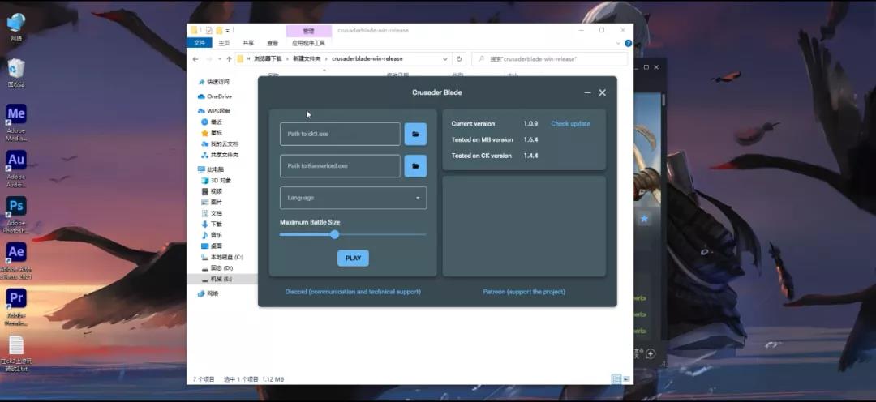Open the Discord support link
The height and width of the screenshot is (402, 876).
[x=353, y=292]
